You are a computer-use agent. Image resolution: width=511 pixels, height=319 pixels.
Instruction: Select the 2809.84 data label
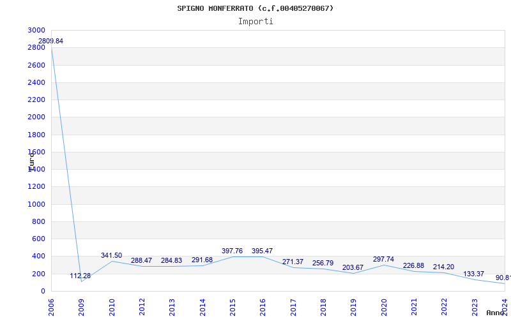[50, 41]
